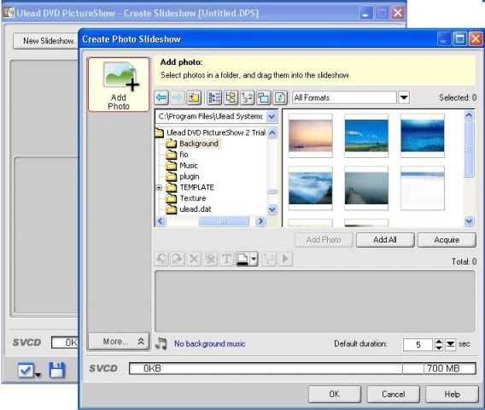Click the Default duration value field

pos(418,344)
